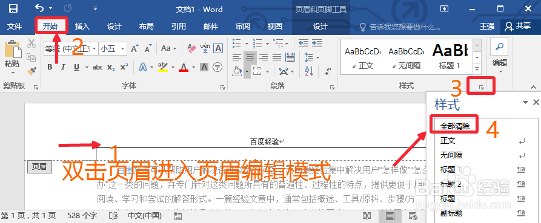Click the 共享 button
The image size is (541, 223).
point(518,26)
